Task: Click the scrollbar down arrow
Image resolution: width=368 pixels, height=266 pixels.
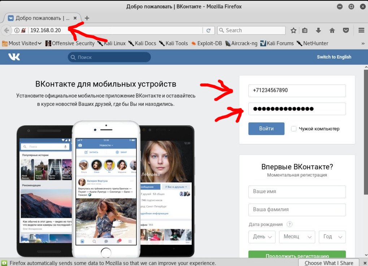Action: coord(366,255)
